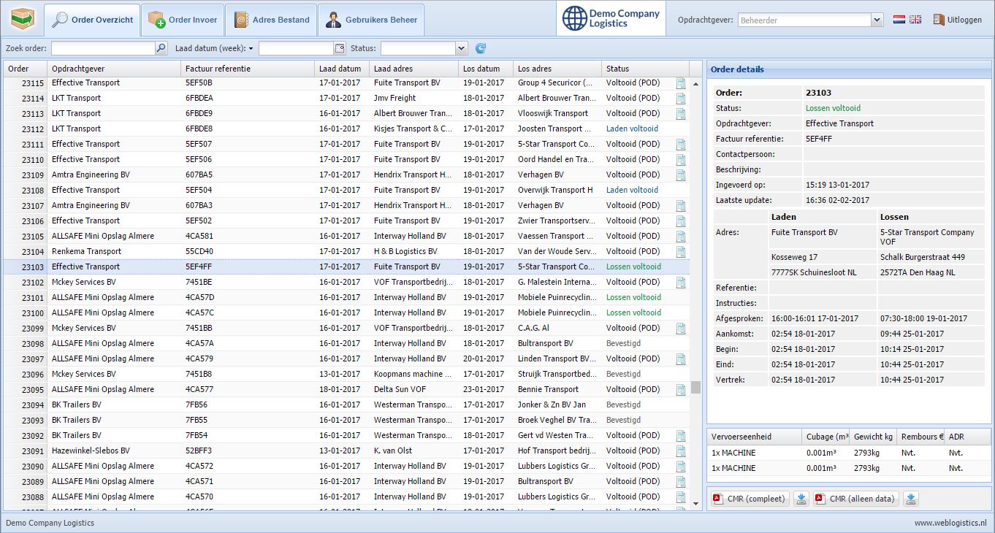Open POD document icon for order 23099
This screenshot has width=995, height=533.
pos(681,329)
